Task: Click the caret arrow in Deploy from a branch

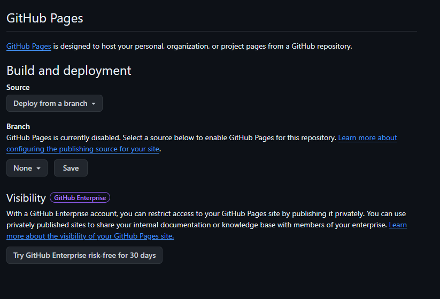Action: tap(94, 104)
